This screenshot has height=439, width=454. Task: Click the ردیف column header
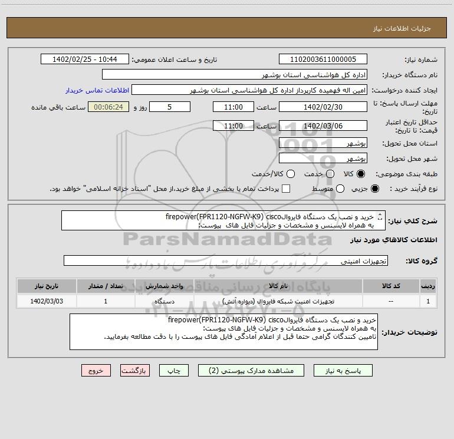tap(428, 286)
